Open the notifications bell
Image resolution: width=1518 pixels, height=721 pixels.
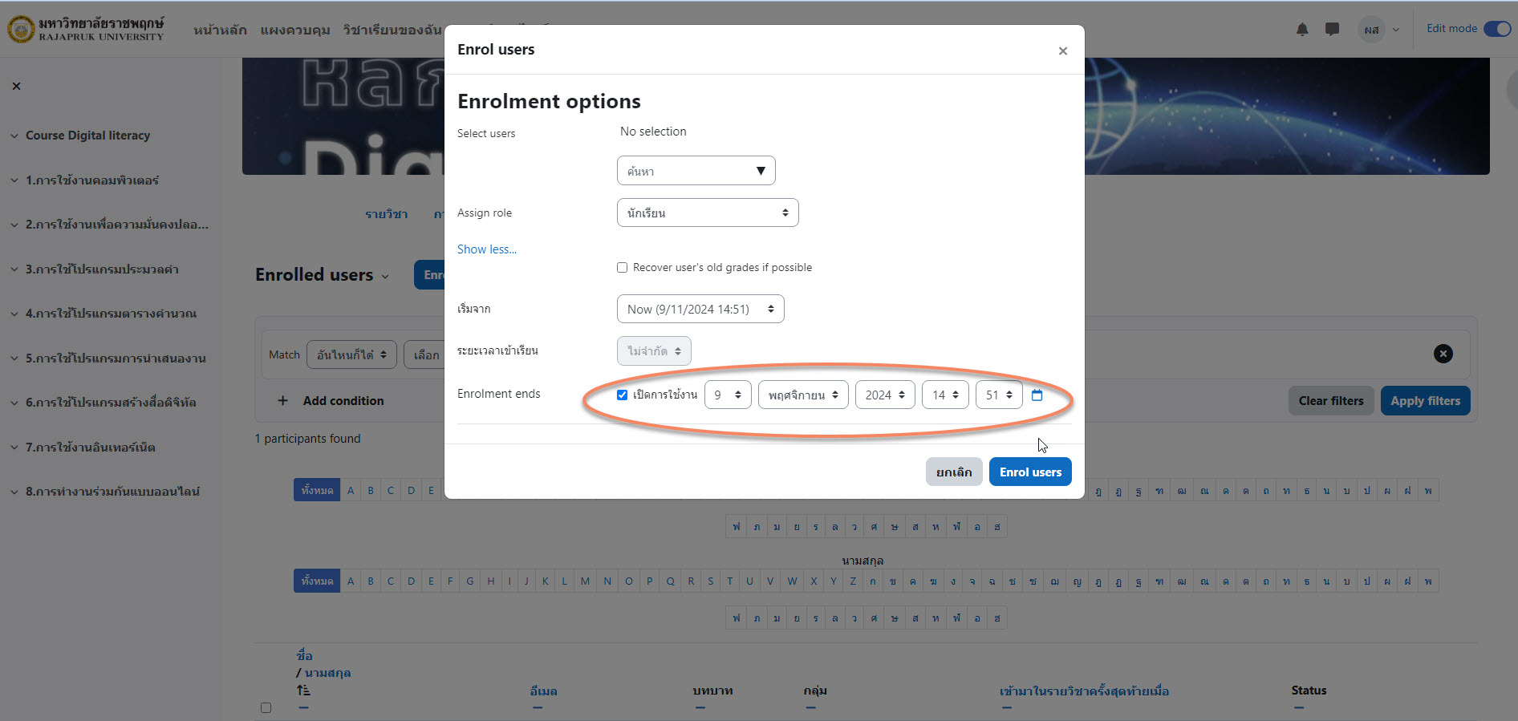point(1301,30)
